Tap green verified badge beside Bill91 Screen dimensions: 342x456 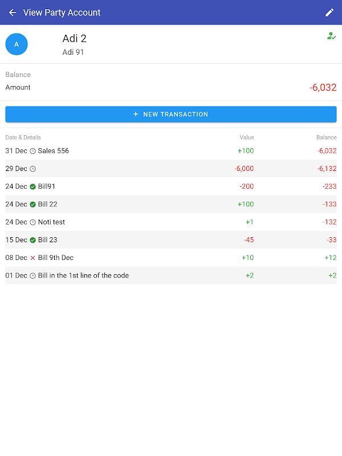coord(33,187)
